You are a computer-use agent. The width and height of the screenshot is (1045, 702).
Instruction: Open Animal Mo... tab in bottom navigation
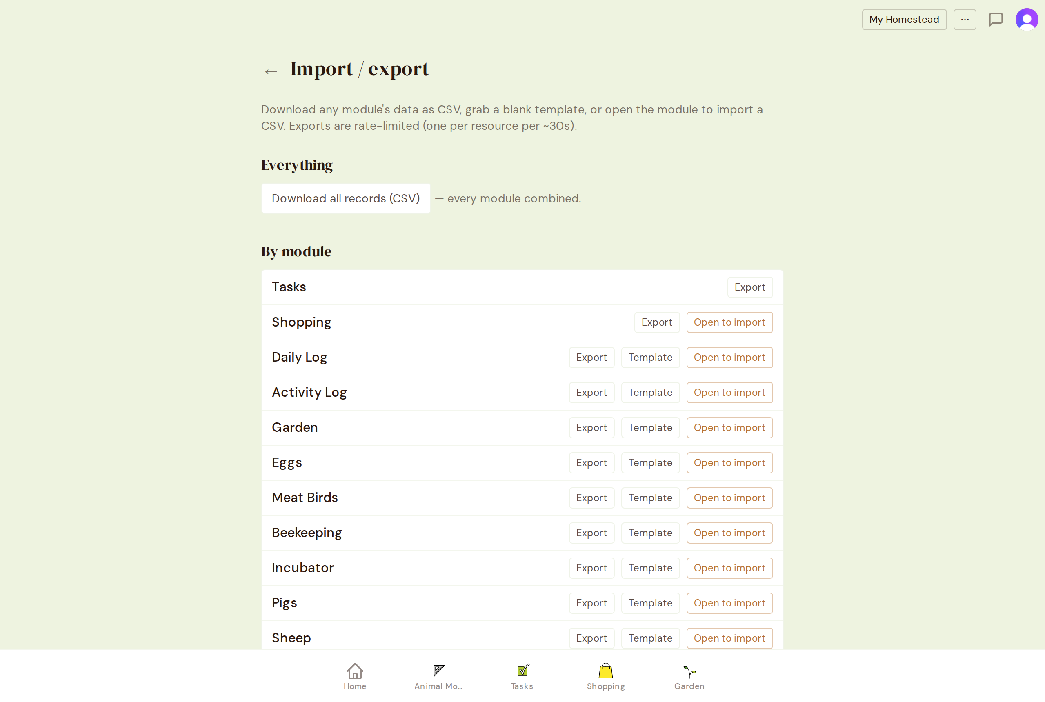(438, 676)
